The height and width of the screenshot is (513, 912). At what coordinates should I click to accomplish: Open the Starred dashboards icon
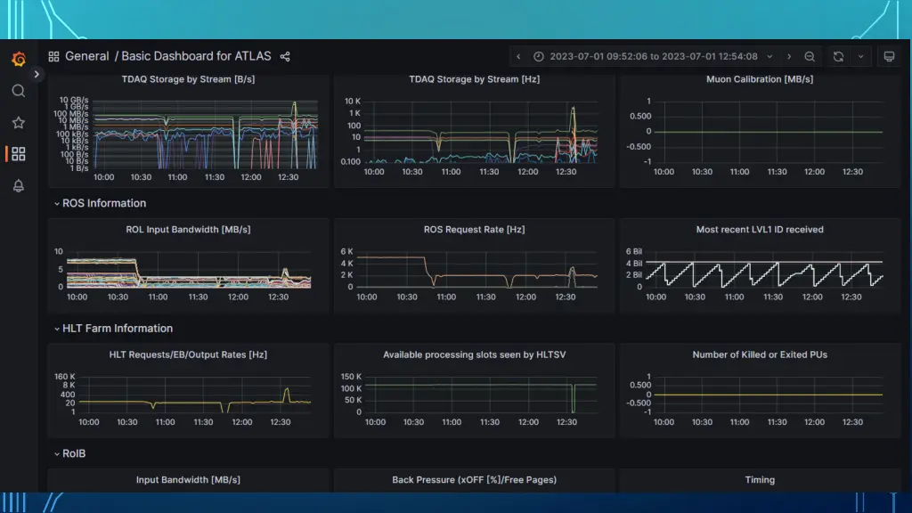19,123
